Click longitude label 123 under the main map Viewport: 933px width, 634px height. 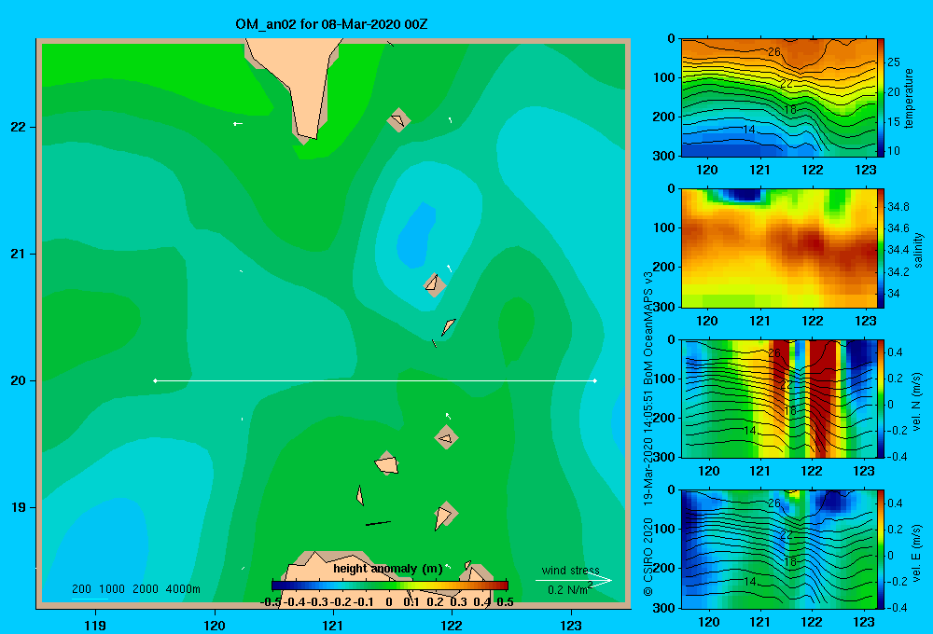tap(571, 625)
